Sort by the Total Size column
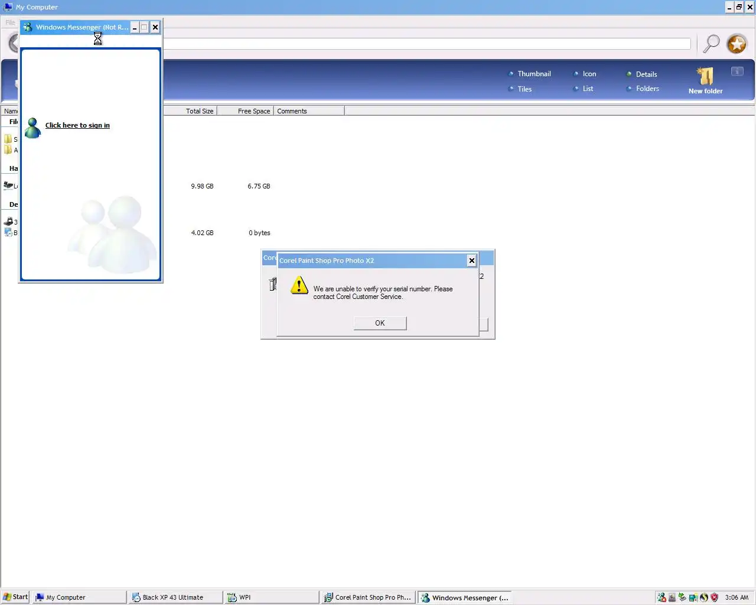 pos(190,111)
